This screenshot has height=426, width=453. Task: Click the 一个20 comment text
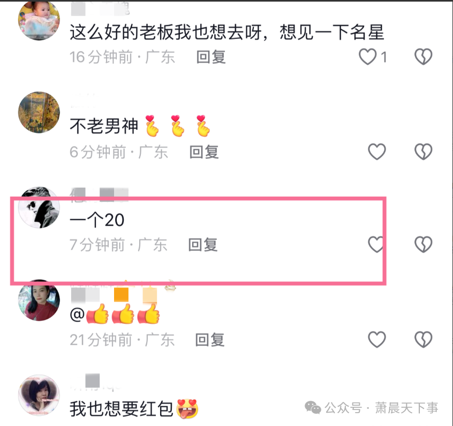coord(97,220)
